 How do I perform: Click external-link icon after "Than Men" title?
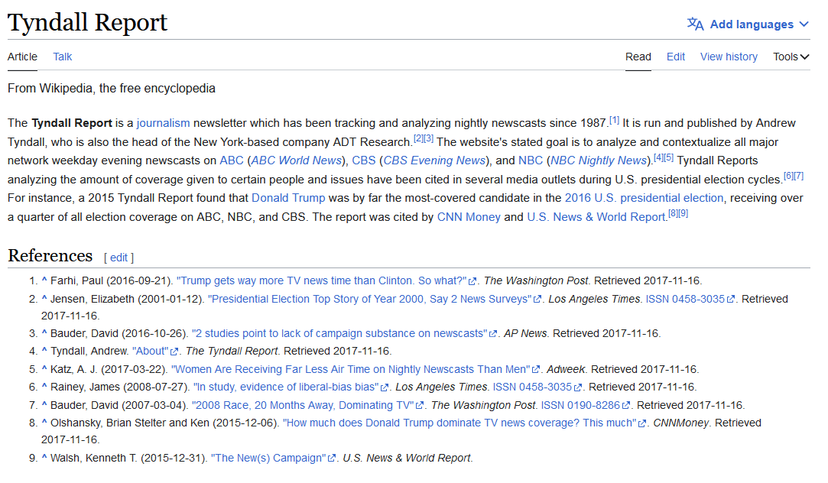(536, 370)
